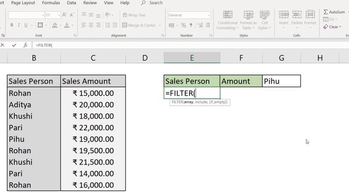Click the Font Color letter A icon
The width and height of the screenshot is (349, 196).
tap(67, 25)
